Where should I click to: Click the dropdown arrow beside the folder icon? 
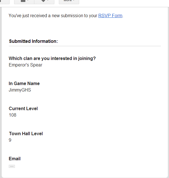tap(28, 1)
